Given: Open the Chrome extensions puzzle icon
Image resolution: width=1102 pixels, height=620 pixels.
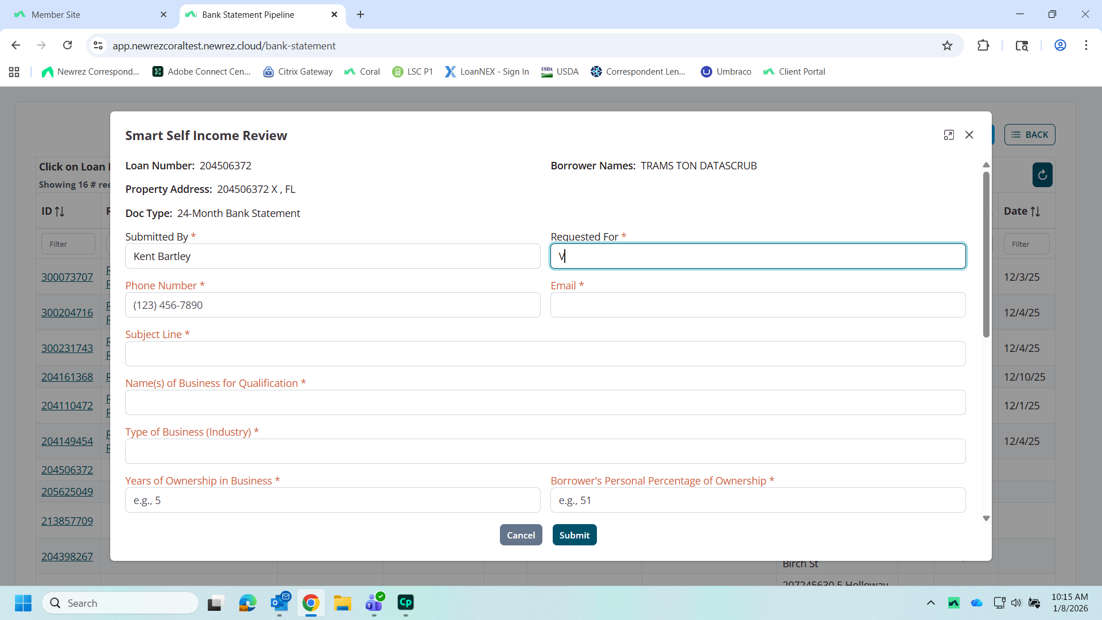Looking at the screenshot, I should point(983,46).
